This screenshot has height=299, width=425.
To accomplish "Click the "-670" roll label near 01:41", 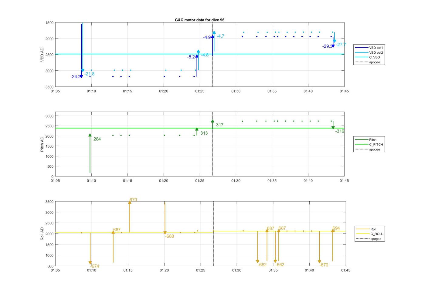I will point(324,265).
